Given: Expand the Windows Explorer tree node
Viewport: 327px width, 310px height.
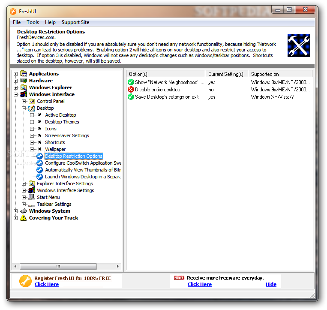Looking at the screenshot, I should 15,87.
